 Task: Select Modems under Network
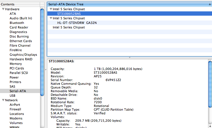click(x=16, y=118)
